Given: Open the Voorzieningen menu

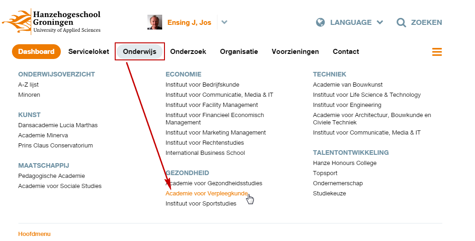Looking at the screenshot, I should pos(295,52).
